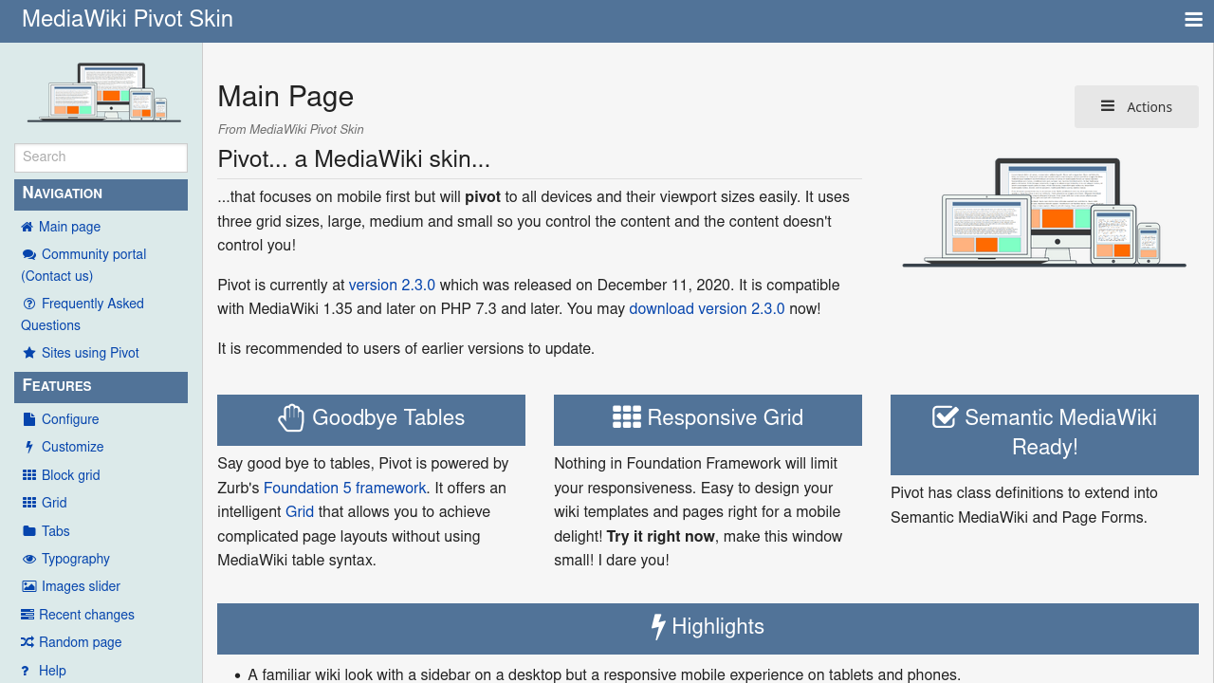
Task: Focus the Search input field
Action: [101, 157]
